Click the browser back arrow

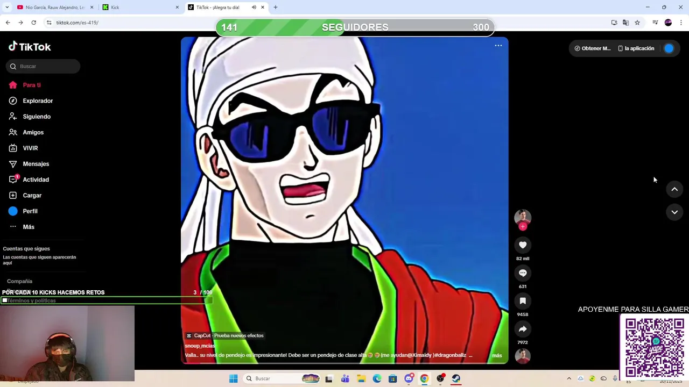pos(8,23)
